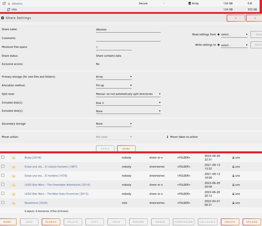The height and width of the screenshot is (226, 262).
Task: Click left arrow icon beside Read settings from
Action: (x=219, y=34)
